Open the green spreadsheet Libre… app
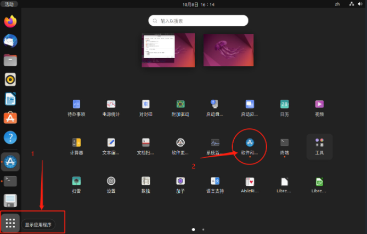 pyautogui.click(x=319, y=185)
